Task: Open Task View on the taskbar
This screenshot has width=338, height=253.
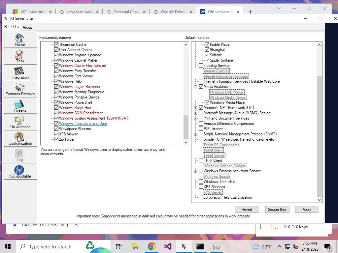Action: tap(118, 246)
